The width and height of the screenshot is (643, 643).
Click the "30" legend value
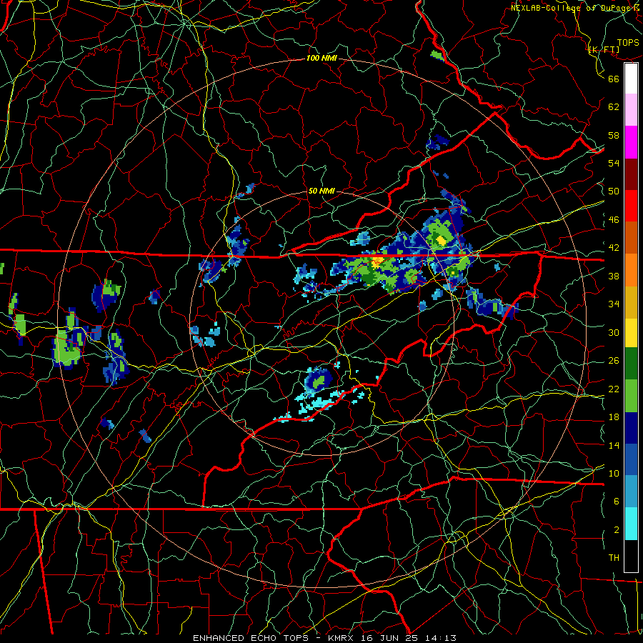tap(614, 332)
